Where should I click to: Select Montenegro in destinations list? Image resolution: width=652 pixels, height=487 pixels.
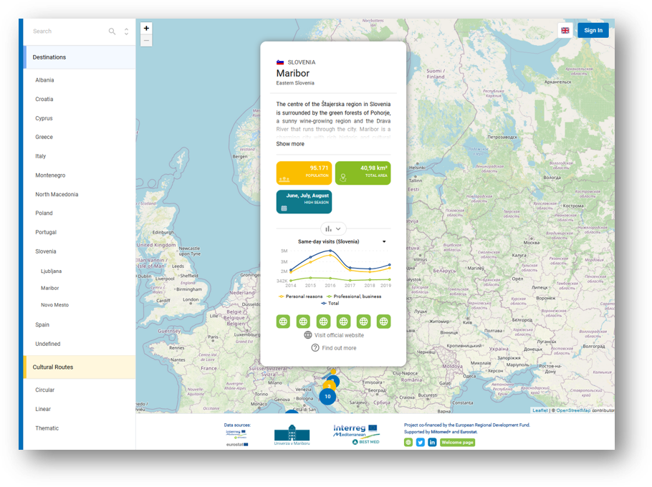click(x=50, y=175)
